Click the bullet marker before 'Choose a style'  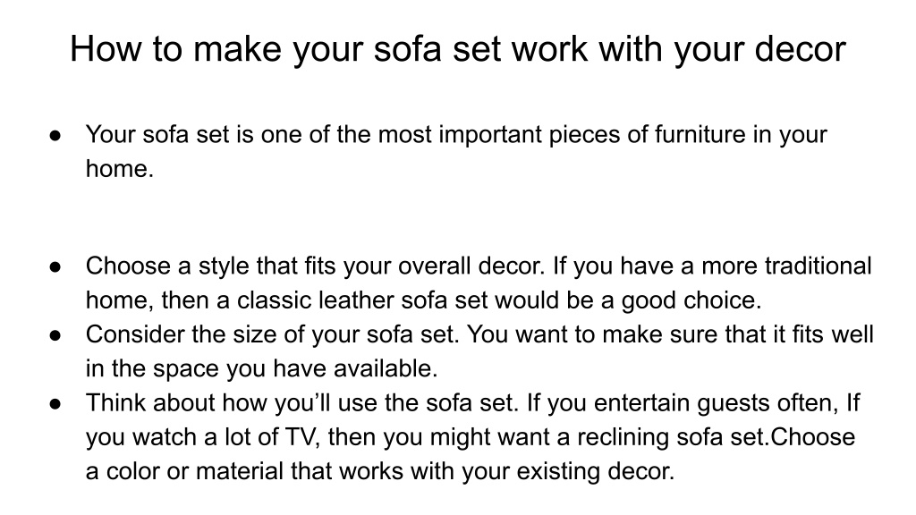pyautogui.click(x=55, y=267)
